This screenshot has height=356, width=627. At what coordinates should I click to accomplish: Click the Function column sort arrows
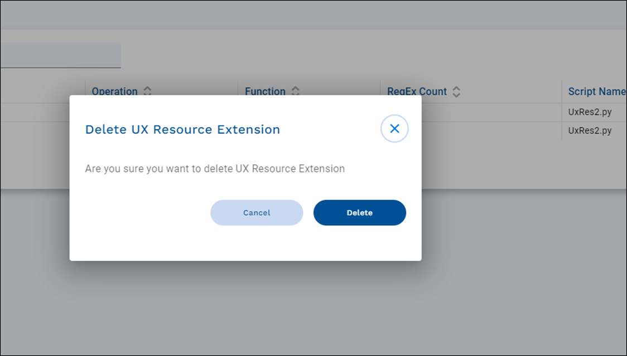point(296,91)
